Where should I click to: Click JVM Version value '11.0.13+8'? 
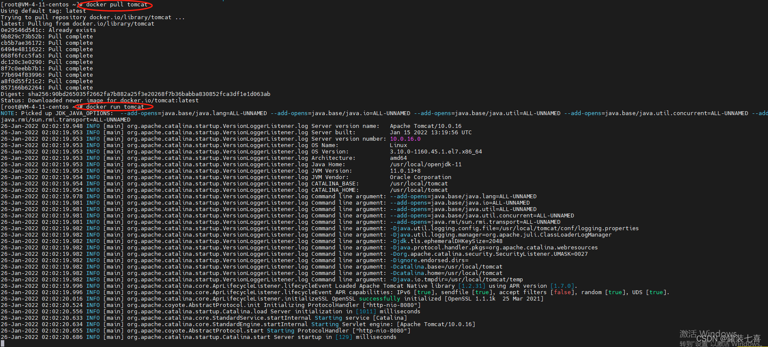(x=405, y=171)
